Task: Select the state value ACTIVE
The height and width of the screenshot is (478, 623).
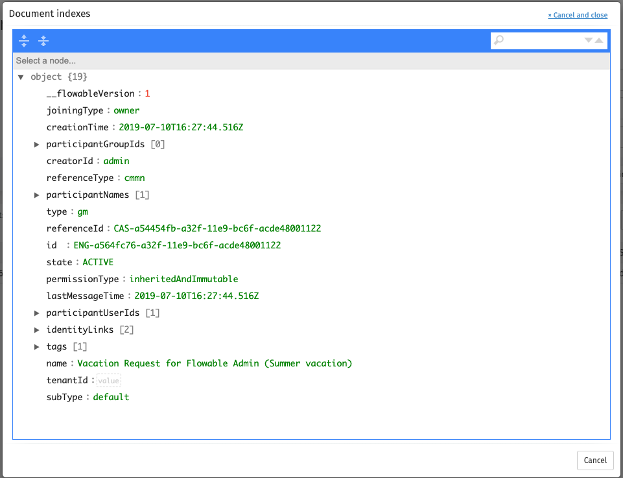Action: pyautogui.click(x=98, y=263)
